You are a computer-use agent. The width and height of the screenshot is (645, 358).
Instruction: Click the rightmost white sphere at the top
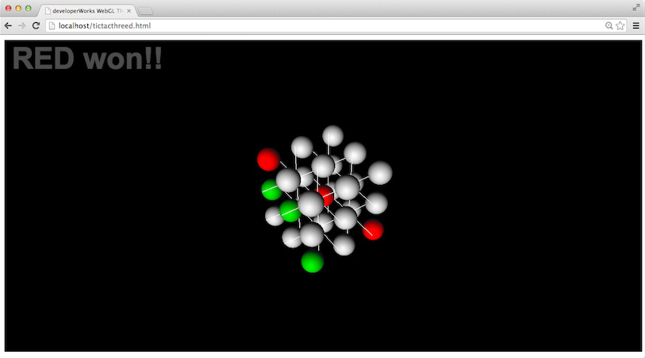380,173
